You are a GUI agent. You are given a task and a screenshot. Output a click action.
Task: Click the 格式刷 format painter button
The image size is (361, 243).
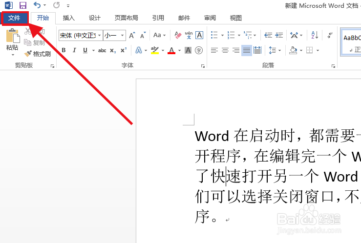coord(37,54)
